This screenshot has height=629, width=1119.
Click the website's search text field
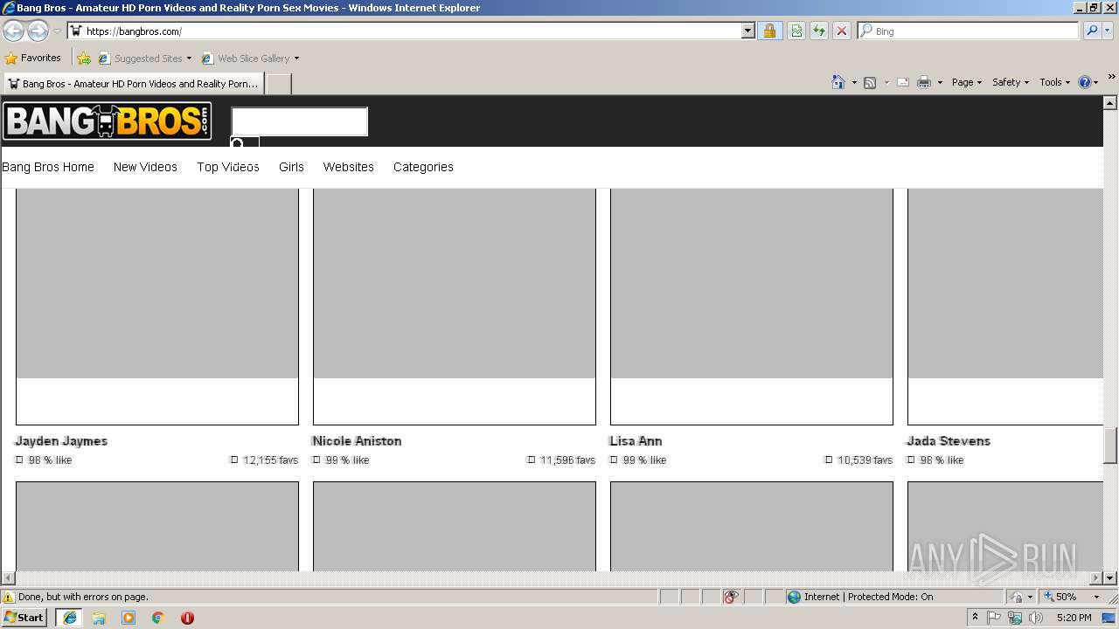299,121
